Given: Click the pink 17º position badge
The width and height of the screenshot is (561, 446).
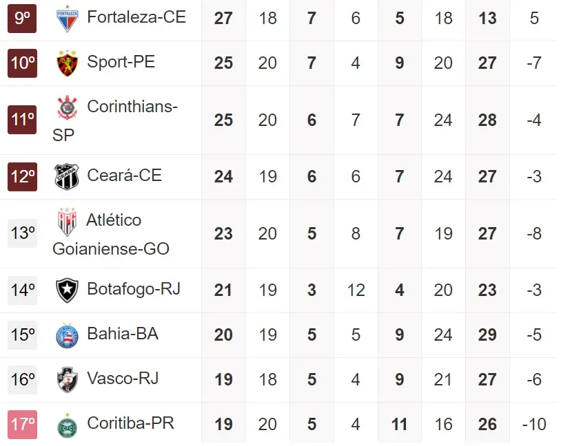Looking at the screenshot, I should pos(23,424).
